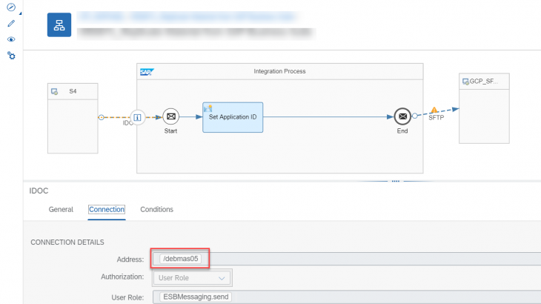This screenshot has width=541, height=304.
Task: Open the Discover compass icon in sidebar
Action: [x=11, y=8]
